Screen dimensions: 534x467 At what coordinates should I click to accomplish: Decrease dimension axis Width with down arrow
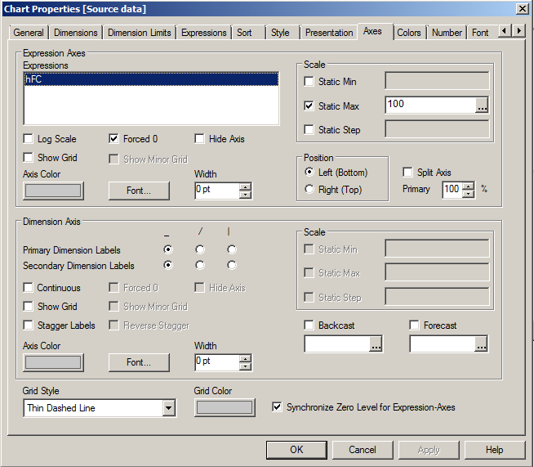pyautogui.click(x=246, y=366)
